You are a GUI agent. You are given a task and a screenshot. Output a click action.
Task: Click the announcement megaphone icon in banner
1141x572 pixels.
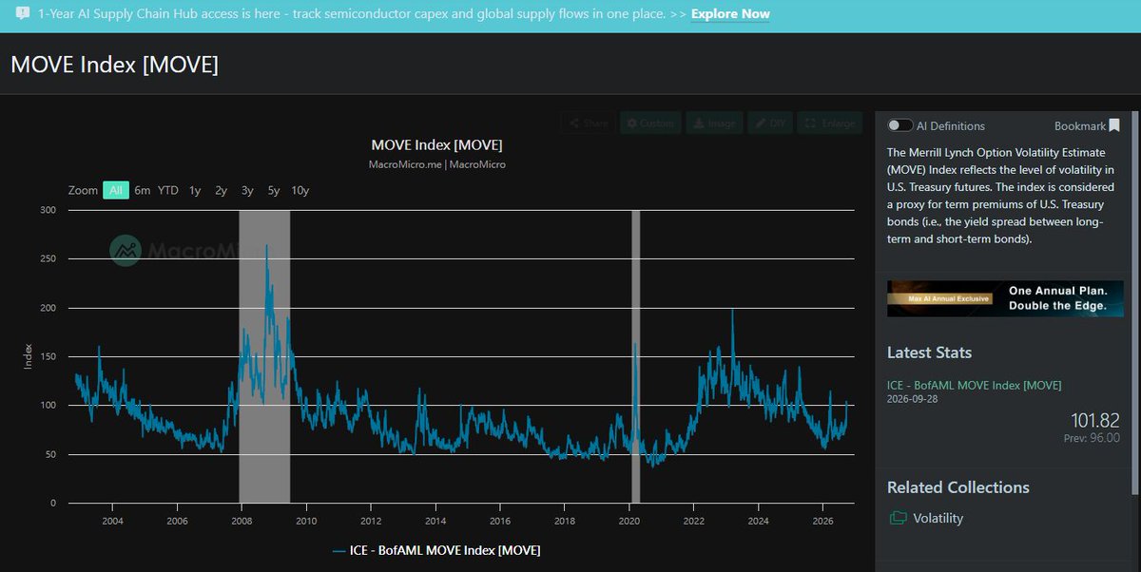[21, 13]
